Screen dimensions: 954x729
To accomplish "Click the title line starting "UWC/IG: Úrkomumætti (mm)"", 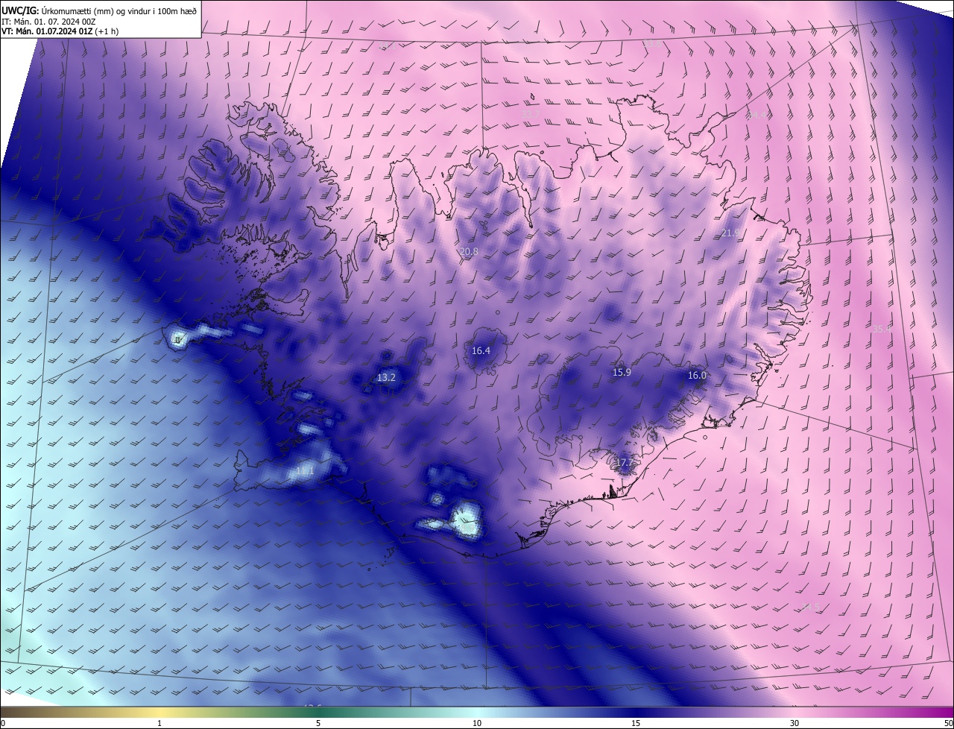I will coord(99,10).
